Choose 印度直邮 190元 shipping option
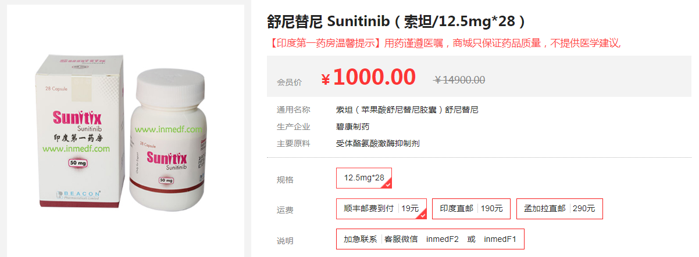The image size is (699, 257). 471,209
